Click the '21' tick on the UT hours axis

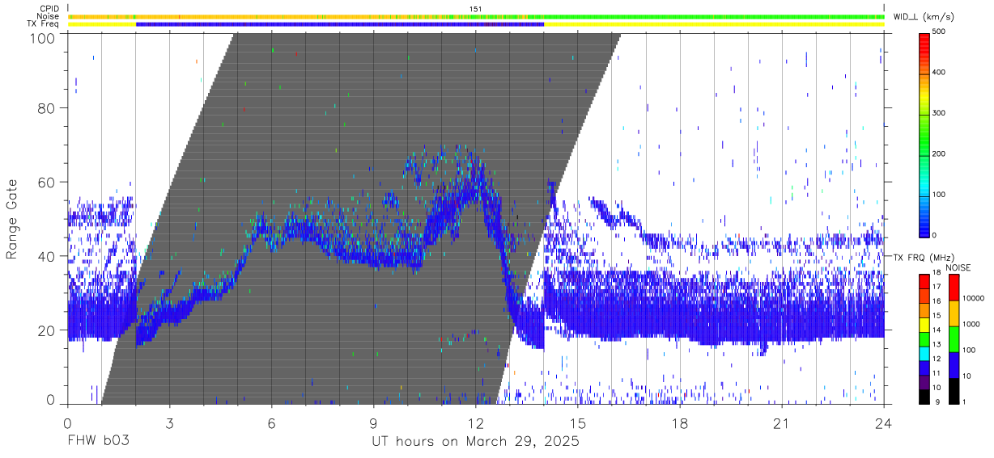(x=782, y=422)
